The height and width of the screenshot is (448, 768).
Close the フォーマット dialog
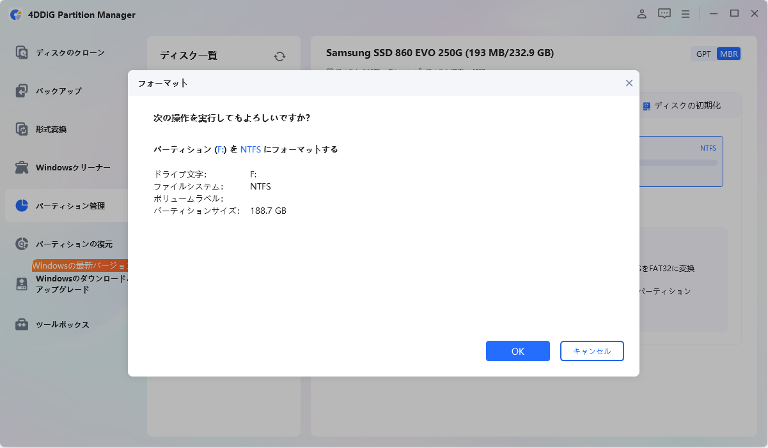[629, 83]
